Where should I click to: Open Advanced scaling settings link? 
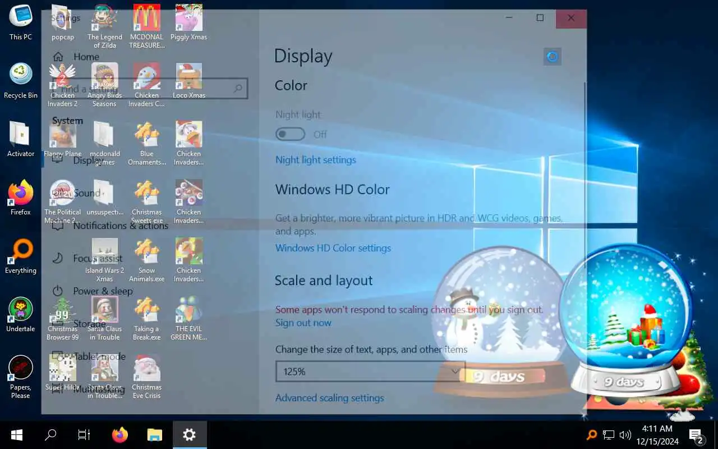pos(330,398)
